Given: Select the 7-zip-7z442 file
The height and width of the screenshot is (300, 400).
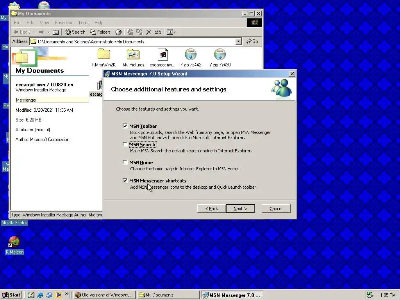Looking at the screenshot, I should [x=191, y=58].
